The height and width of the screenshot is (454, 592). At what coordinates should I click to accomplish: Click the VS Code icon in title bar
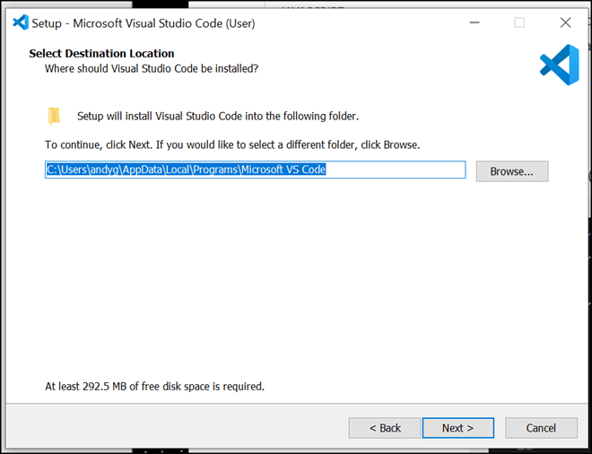point(21,22)
